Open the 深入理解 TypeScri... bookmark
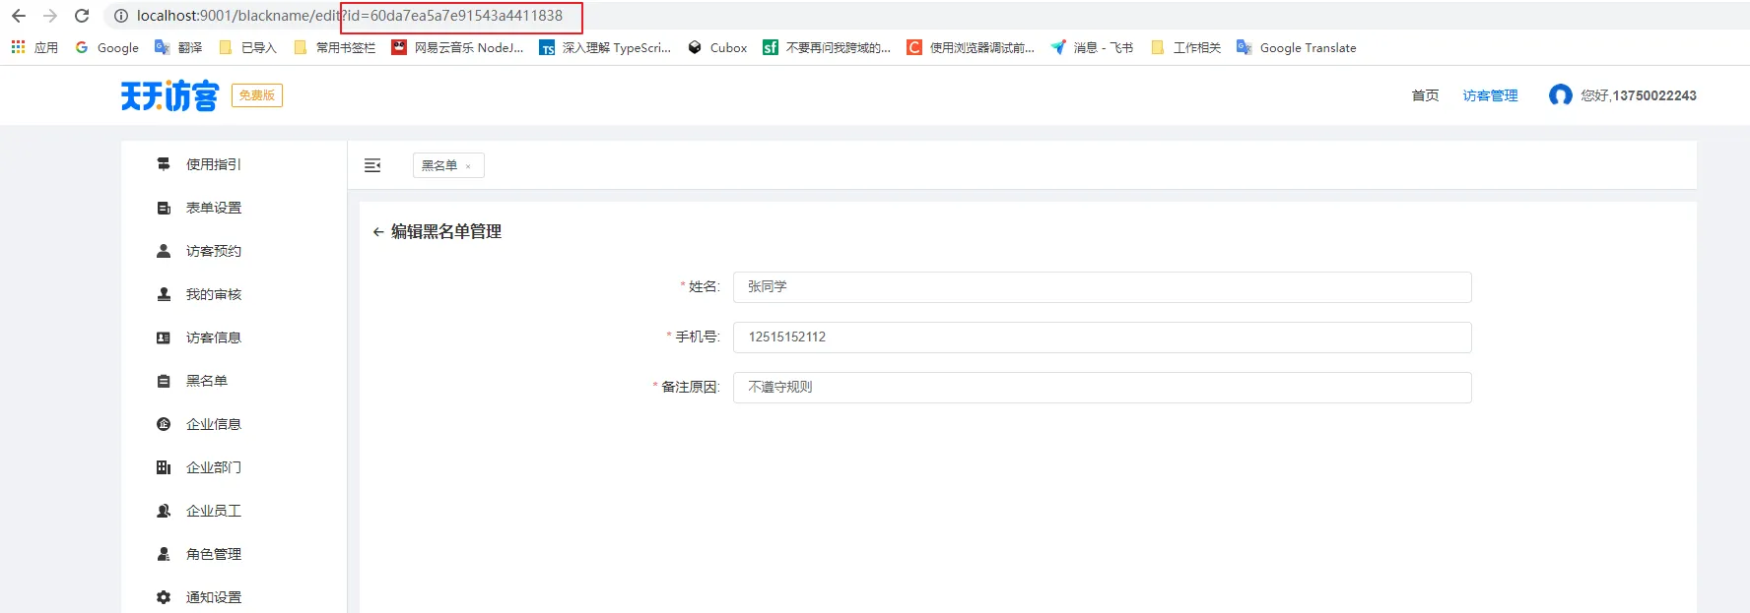The height and width of the screenshot is (613, 1750). pyautogui.click(x=605, y=47)
